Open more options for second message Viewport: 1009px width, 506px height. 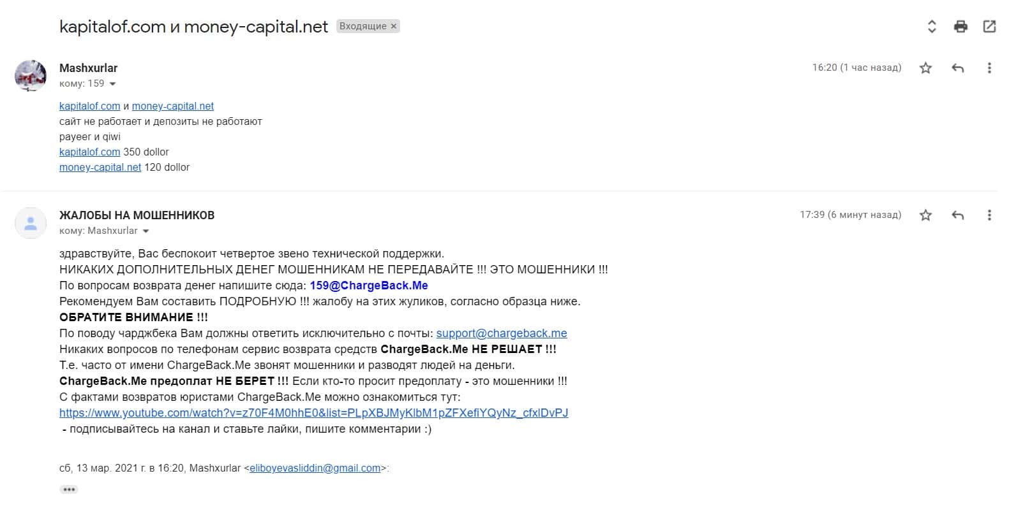[x=989, y=215]
